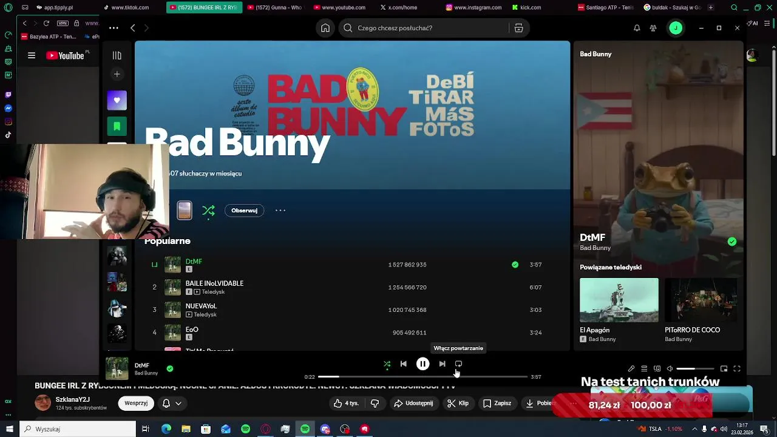The width and height of the screenshot is (777, 437).
Task: Open artist page cover thumbnail beside shuffle
Action: 185,211
